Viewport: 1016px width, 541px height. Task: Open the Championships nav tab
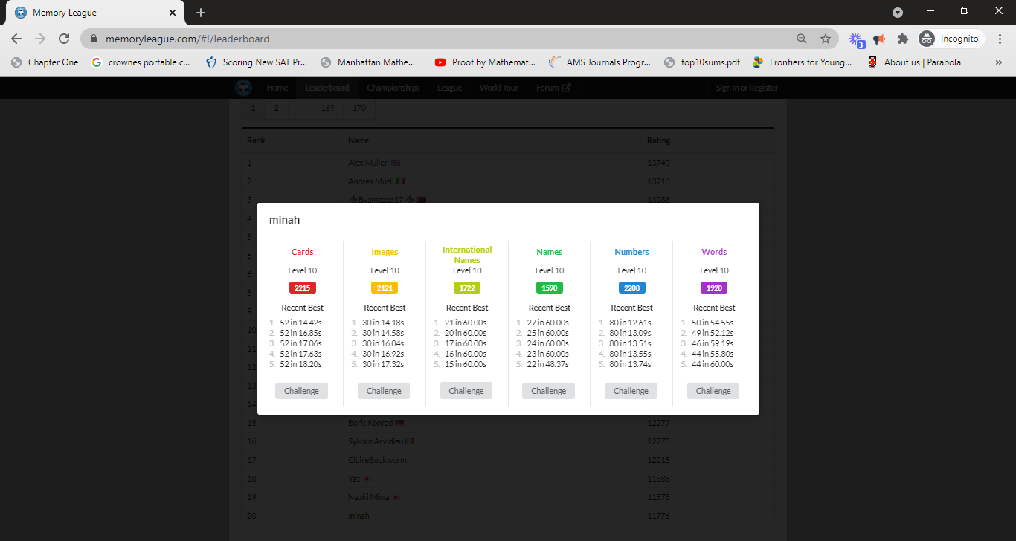(x=393, y=88)
